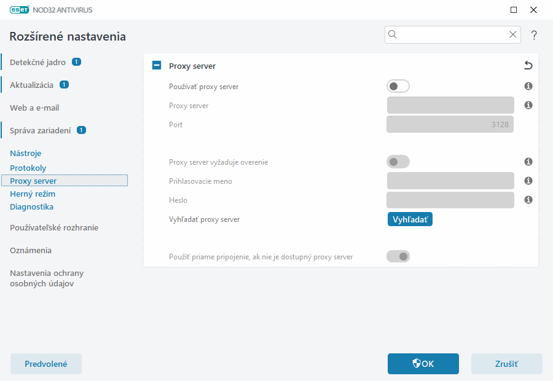The image size is (553, 381).
Task: Click the Predvolené button
Action: coord(46,364)
